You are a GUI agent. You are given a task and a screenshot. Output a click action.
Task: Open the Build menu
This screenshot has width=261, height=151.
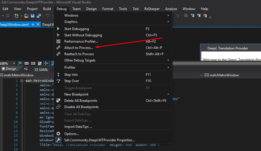pos(47,9)
